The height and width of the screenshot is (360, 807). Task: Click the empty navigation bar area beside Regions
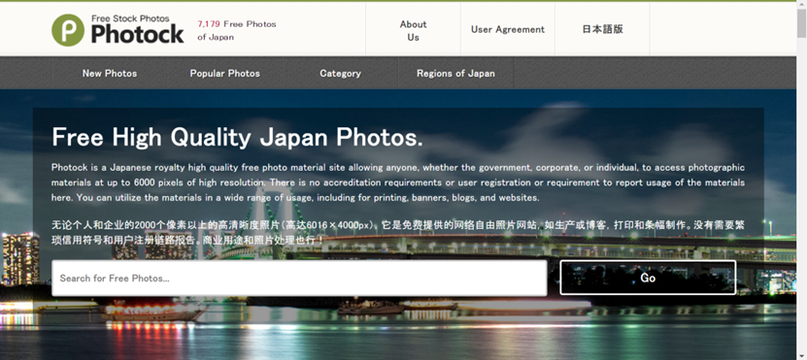pos(655,73)
